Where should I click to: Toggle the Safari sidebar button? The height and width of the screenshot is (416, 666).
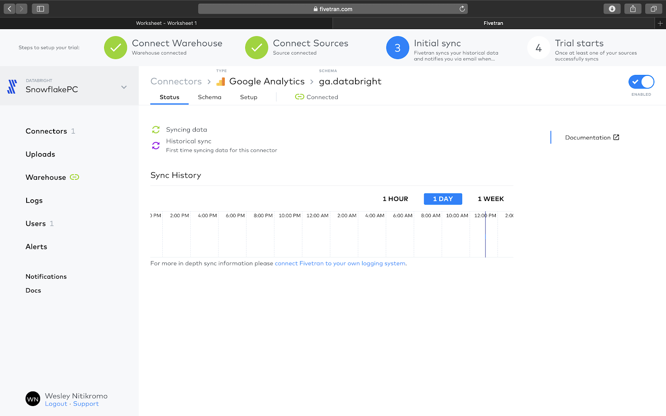click(40, 9)
